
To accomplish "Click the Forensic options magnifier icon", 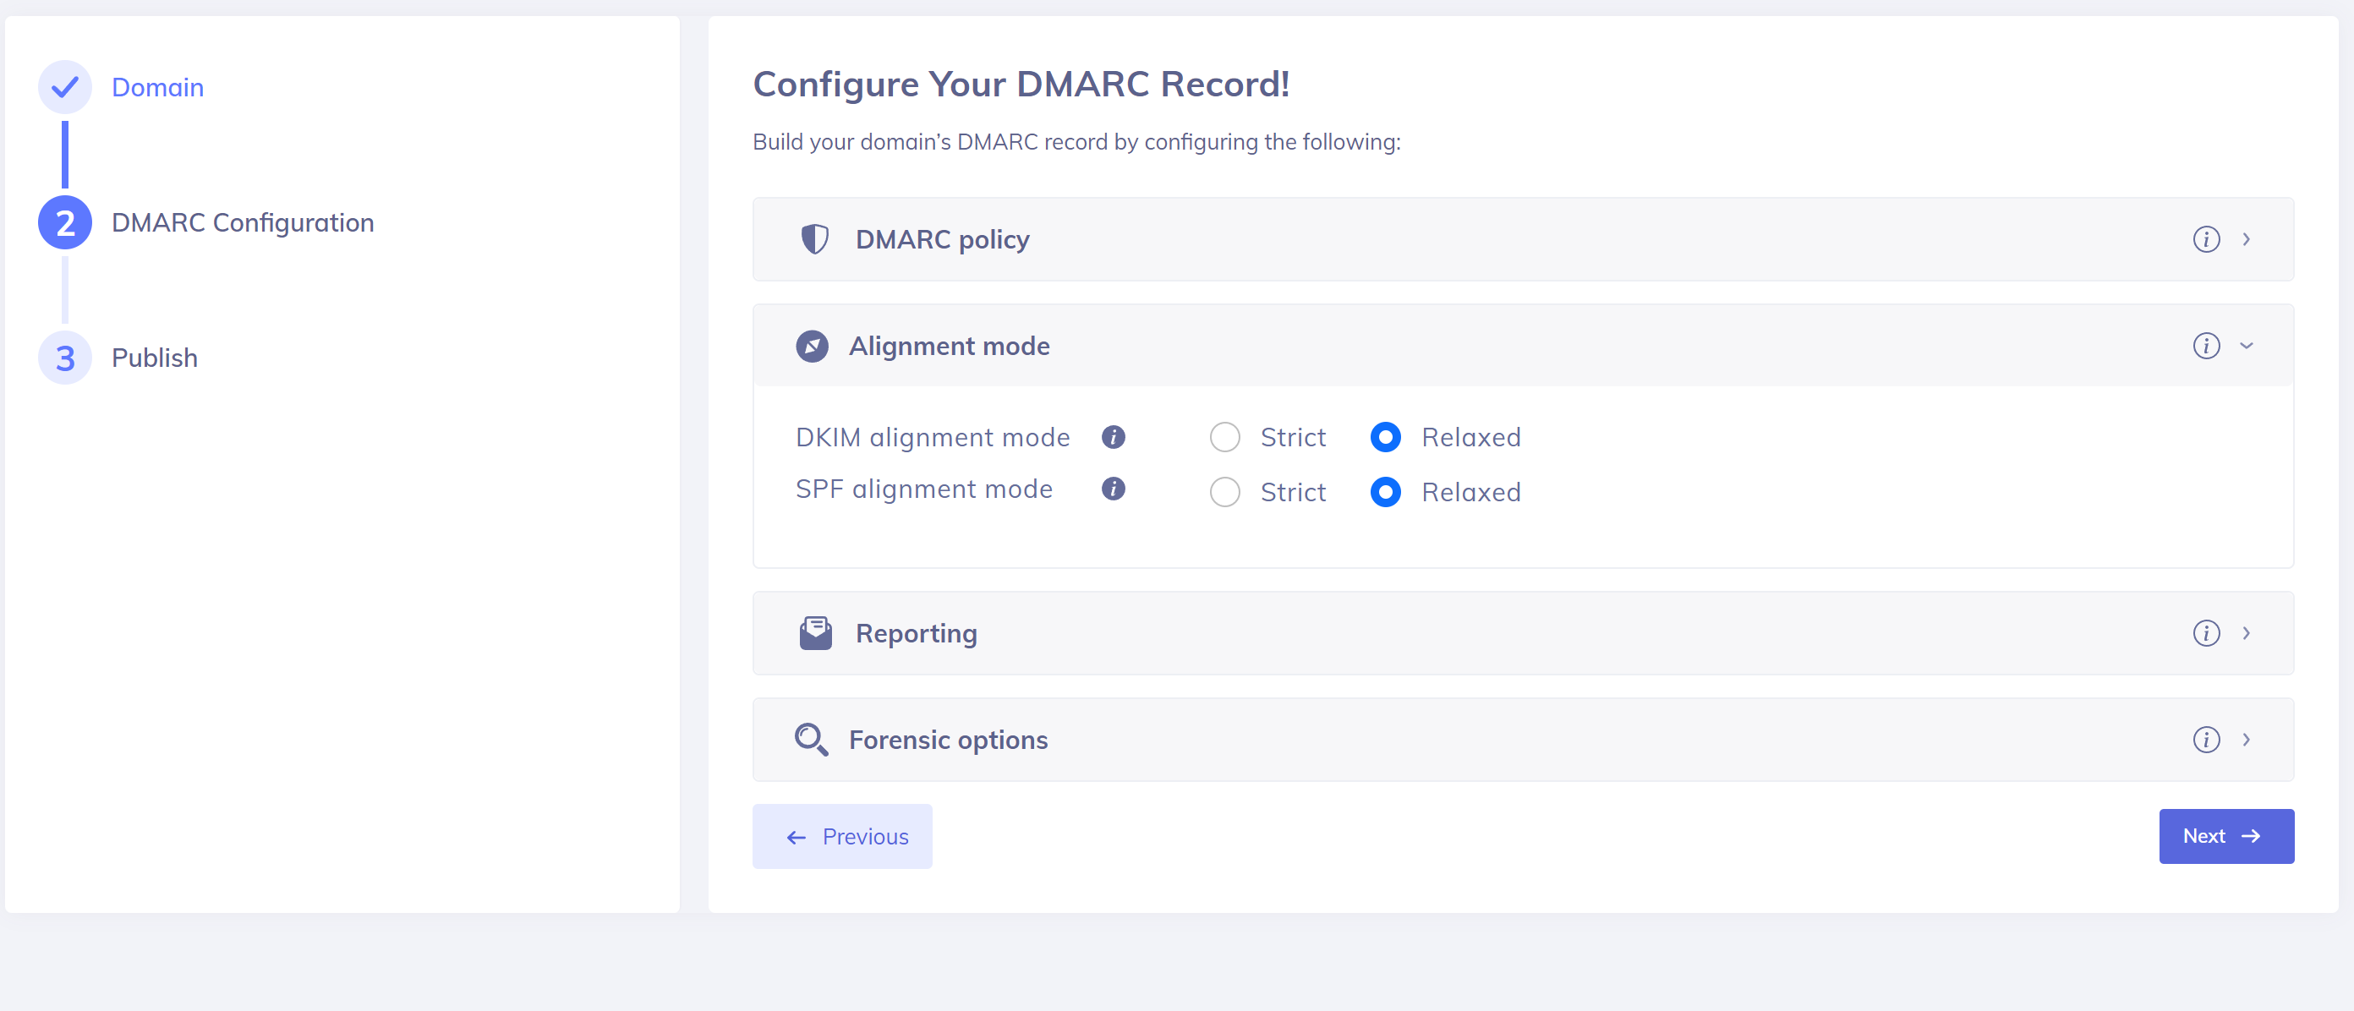I will (811, 740).
